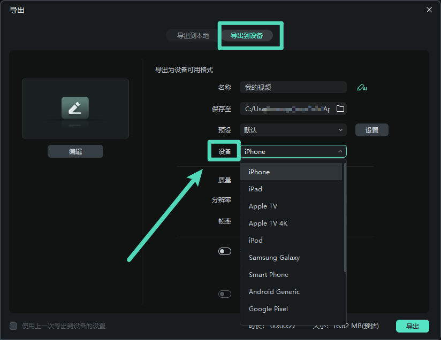Click the 名称 field containing 我的视频
The width and height of the screenshot is (441, 340).
click(x=293, y=87)
